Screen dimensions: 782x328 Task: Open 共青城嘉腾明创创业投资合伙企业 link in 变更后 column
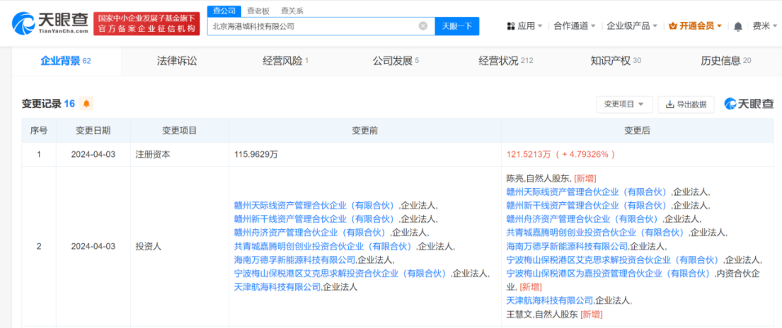(595, 233)
